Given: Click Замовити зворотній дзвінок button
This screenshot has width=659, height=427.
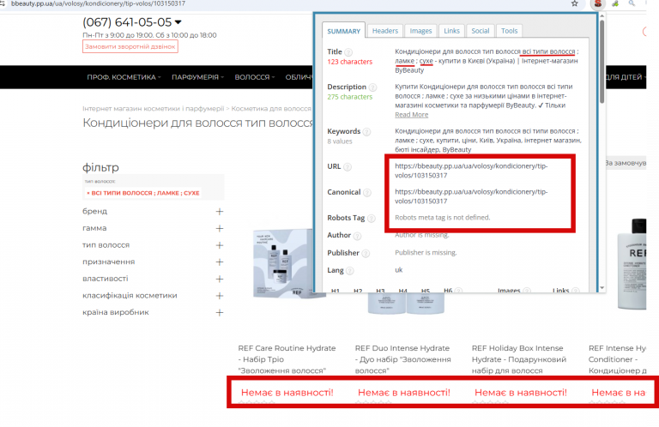Looking at the screenshot, I should click(x=130, y=46).
